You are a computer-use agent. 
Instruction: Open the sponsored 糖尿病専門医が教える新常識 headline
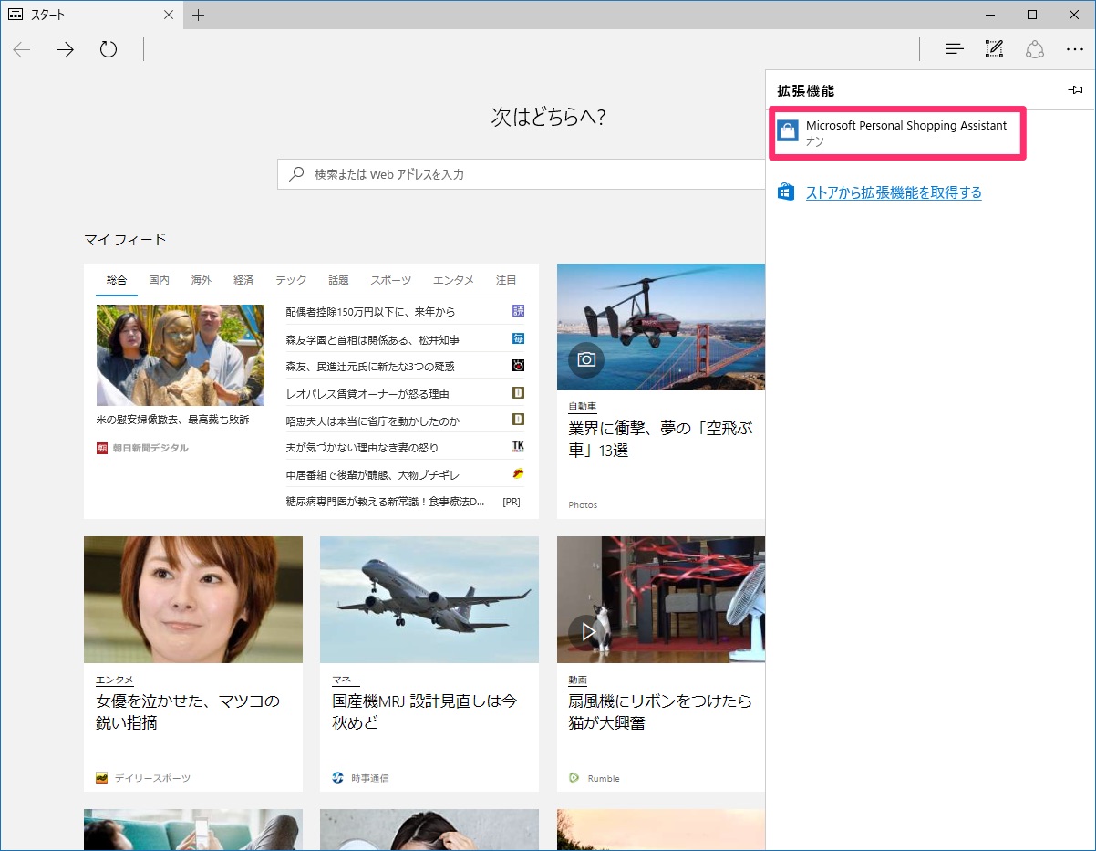tap(385, 502)
